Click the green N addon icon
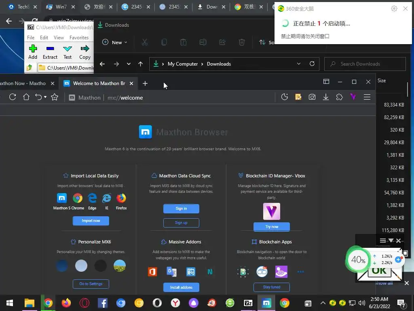The width and height of the screenshot is (414, 311). [x=210, y=272]
